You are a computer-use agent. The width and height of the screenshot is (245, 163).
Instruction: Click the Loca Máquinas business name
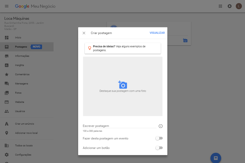click(17, 18)
